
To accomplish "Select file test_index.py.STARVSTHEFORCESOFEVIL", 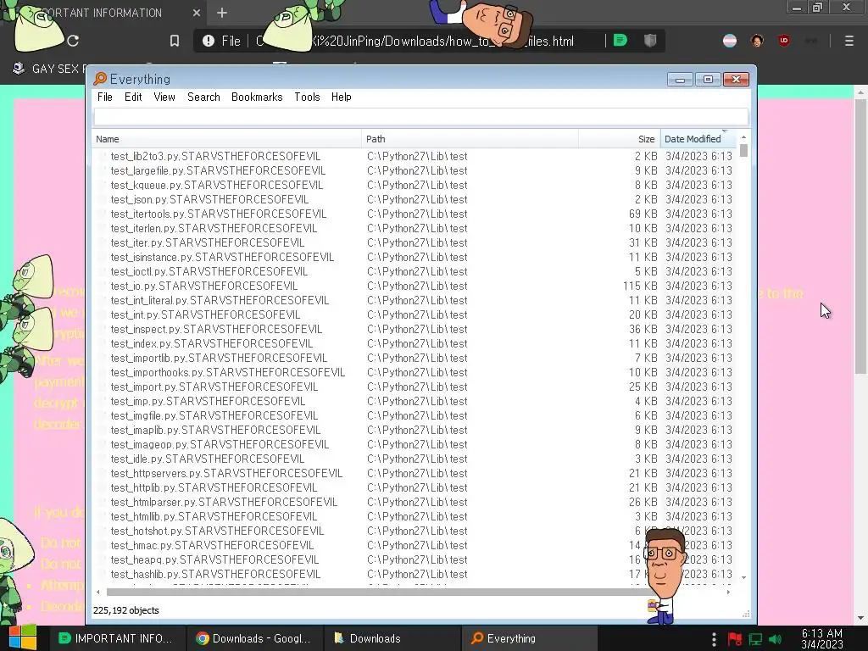I will (212, 343).
